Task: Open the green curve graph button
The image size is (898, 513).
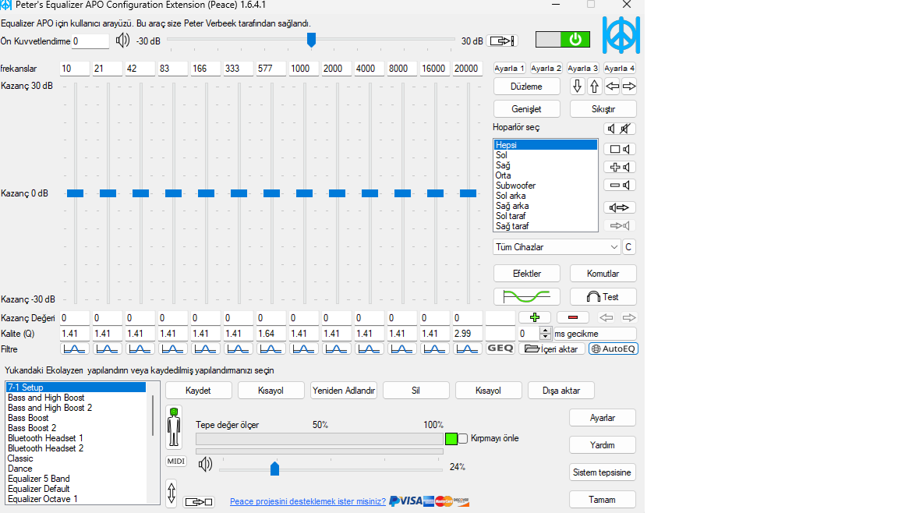Action: [526, 296]
